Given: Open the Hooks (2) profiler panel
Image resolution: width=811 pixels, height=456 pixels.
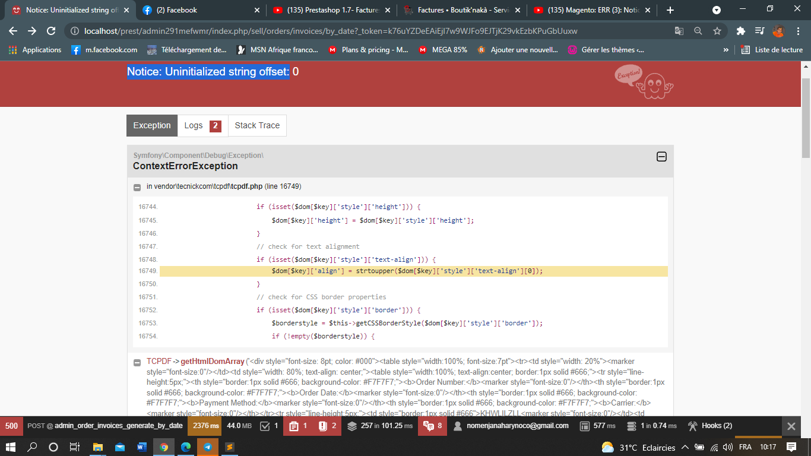Looking at the screenshot, I should [710, 426].
